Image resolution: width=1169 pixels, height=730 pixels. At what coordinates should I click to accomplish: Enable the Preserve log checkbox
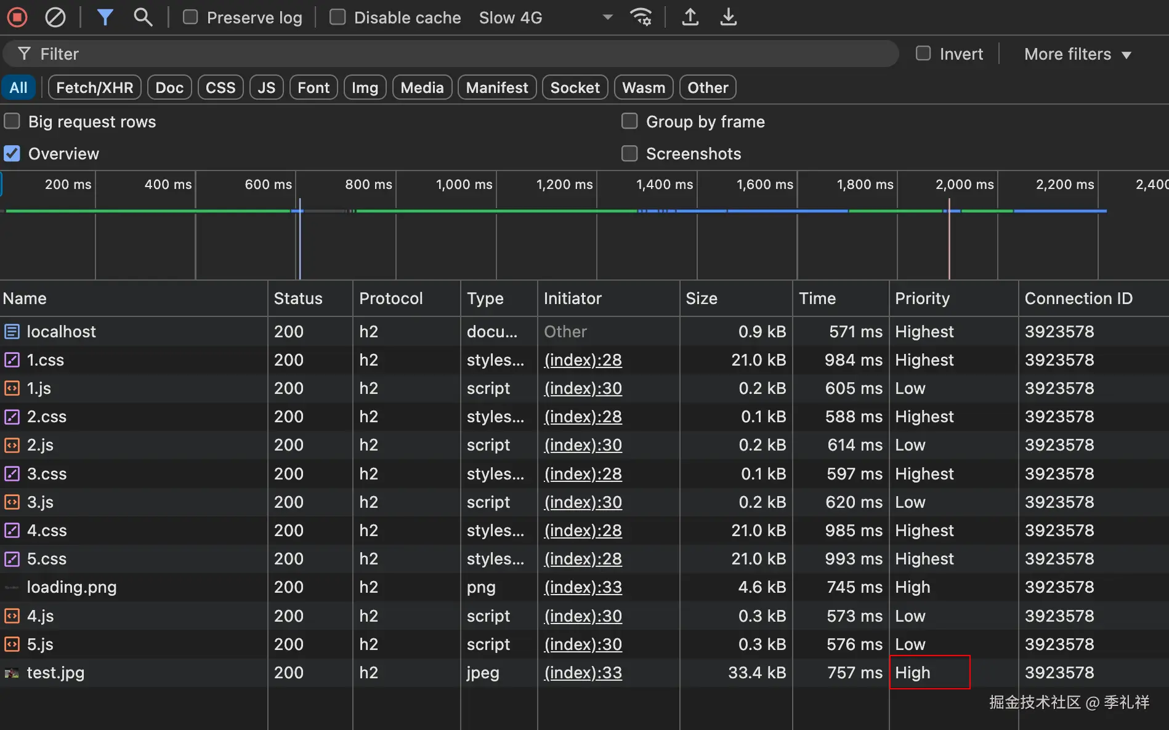(x=190, y=17)
